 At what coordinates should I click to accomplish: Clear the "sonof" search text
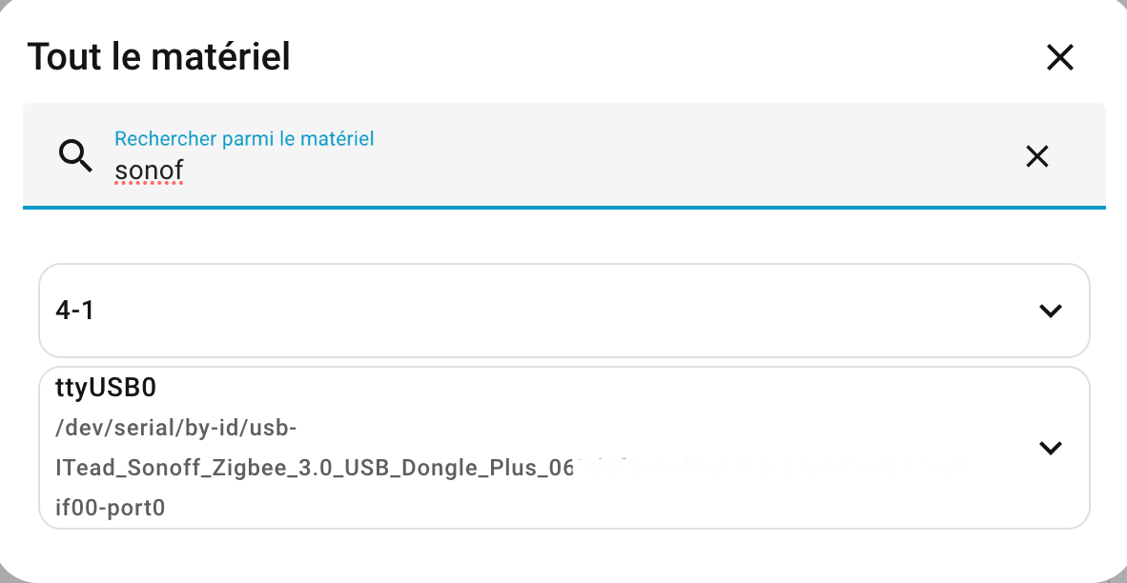(x=1036, y=156)
